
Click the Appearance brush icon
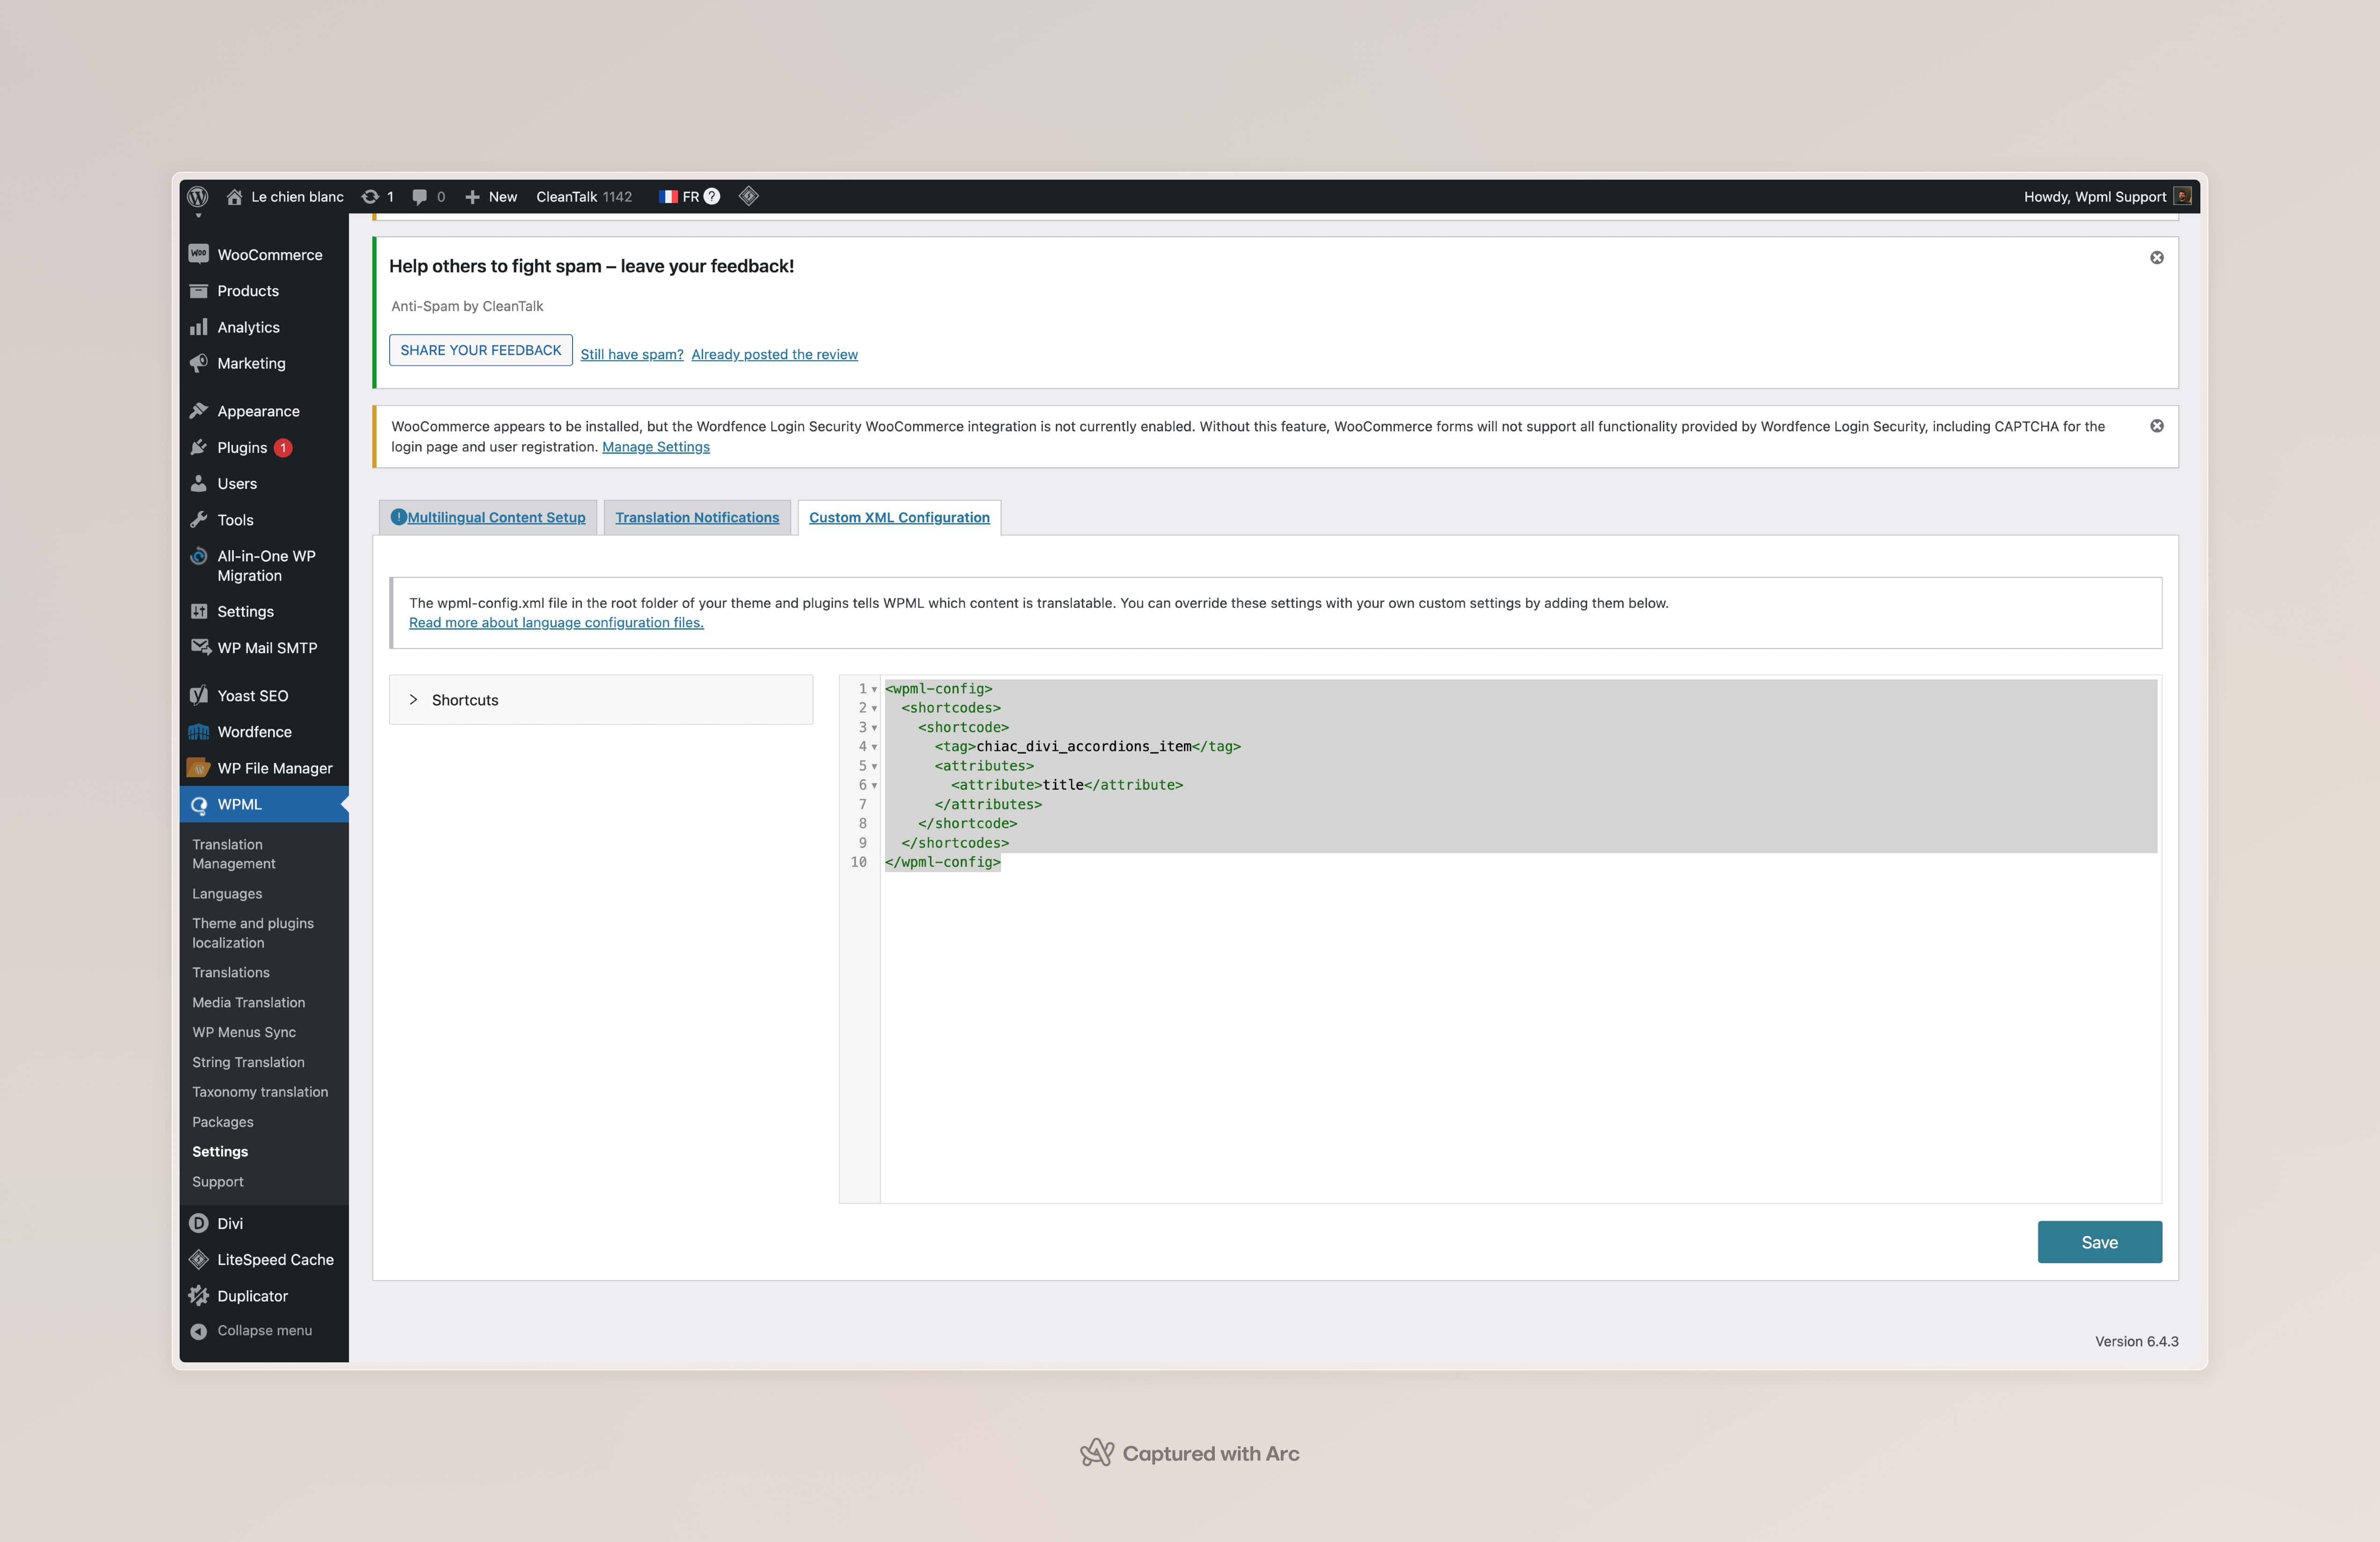(x=199, y=411)
